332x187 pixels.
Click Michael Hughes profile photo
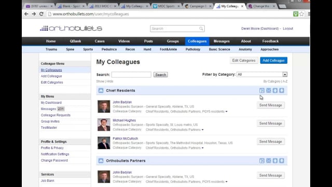click(x=104, y=125)
